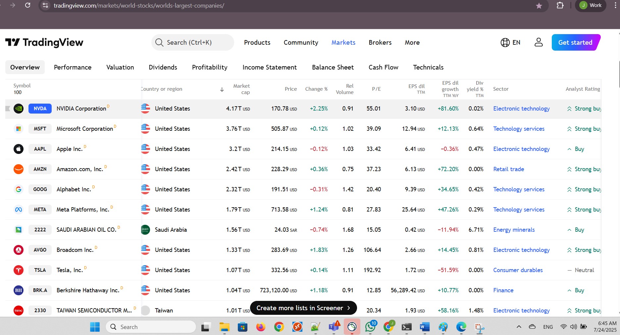This screenshot has width=620, height=335.
Task: Open the Energy minerals sector link
Action: pos(514,230)
